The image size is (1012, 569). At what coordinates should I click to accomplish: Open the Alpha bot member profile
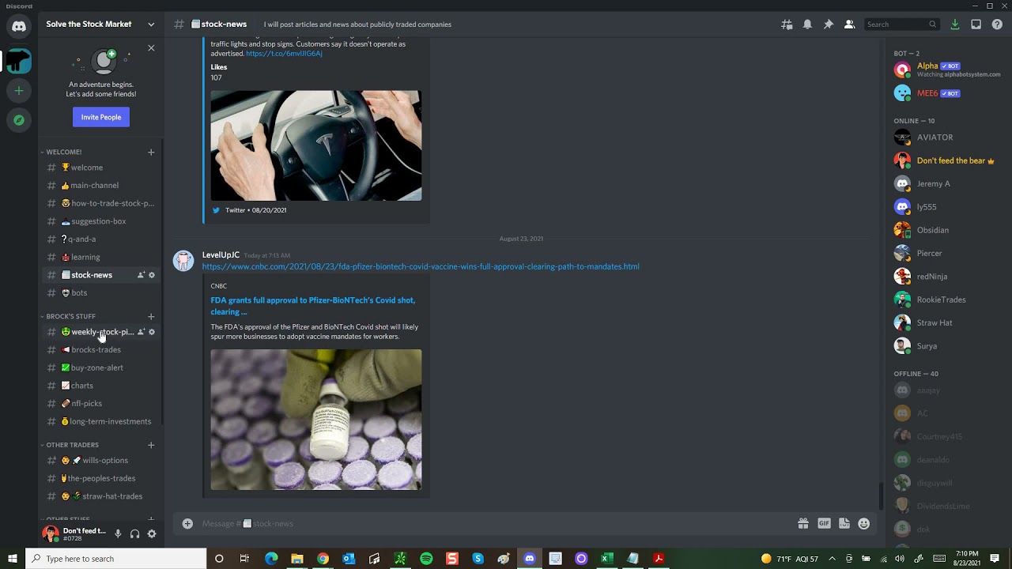[x=946, y=70]
